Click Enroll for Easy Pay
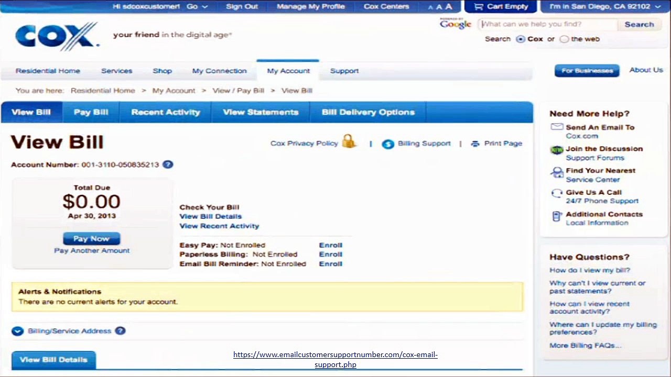The image size is (671, 377). pyautogui.click(x=331, y=245)
